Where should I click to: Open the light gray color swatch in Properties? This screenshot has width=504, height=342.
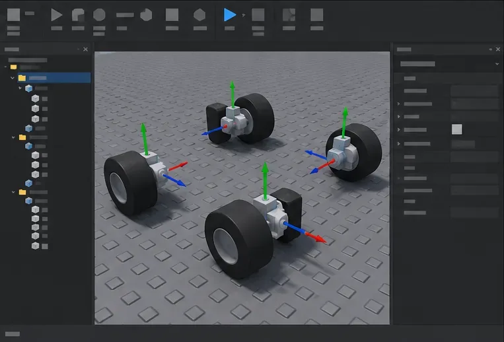[x=456, y=129]
